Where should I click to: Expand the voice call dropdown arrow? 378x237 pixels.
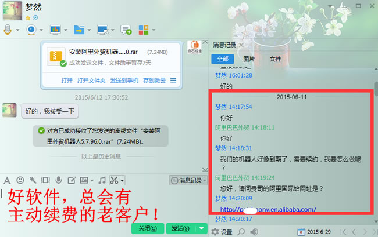17,30
